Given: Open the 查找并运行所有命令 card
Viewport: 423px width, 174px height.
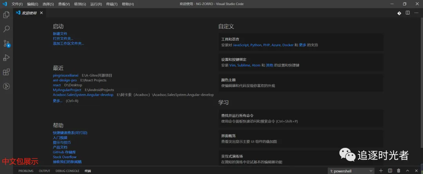Looking at the screenshot, I should click(x=301, y=118).
